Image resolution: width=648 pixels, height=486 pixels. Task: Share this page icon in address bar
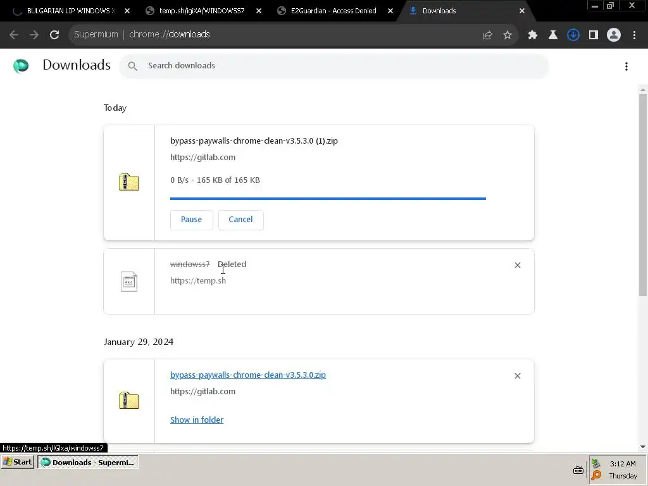487,35
